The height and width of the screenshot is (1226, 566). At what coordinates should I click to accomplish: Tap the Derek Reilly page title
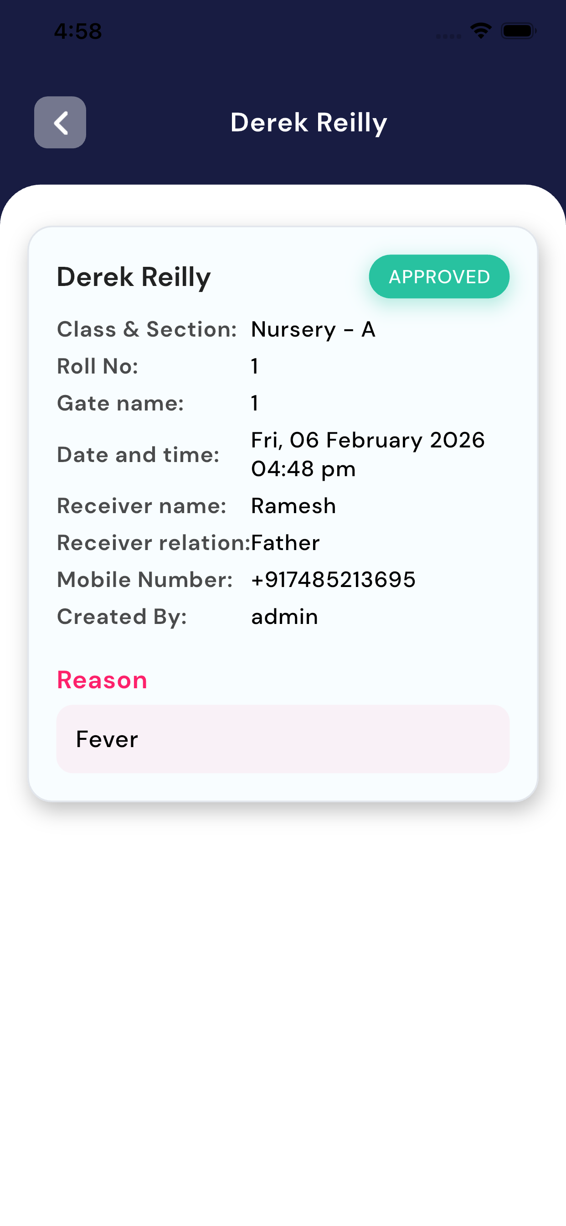click(309, 122)
